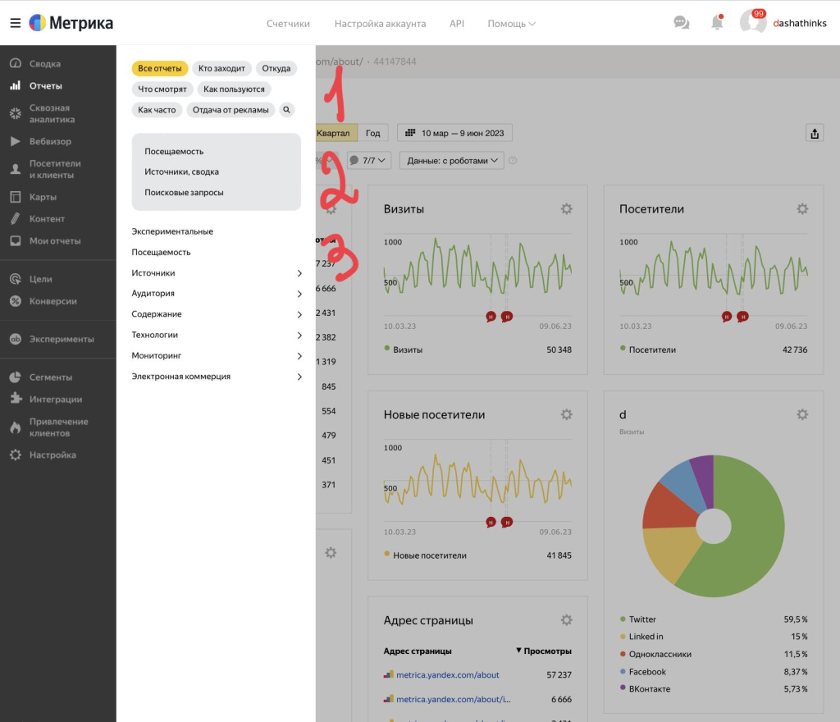Open settings gear on Визиты widget
840x722 pixels.
click(x=566, y=209)
